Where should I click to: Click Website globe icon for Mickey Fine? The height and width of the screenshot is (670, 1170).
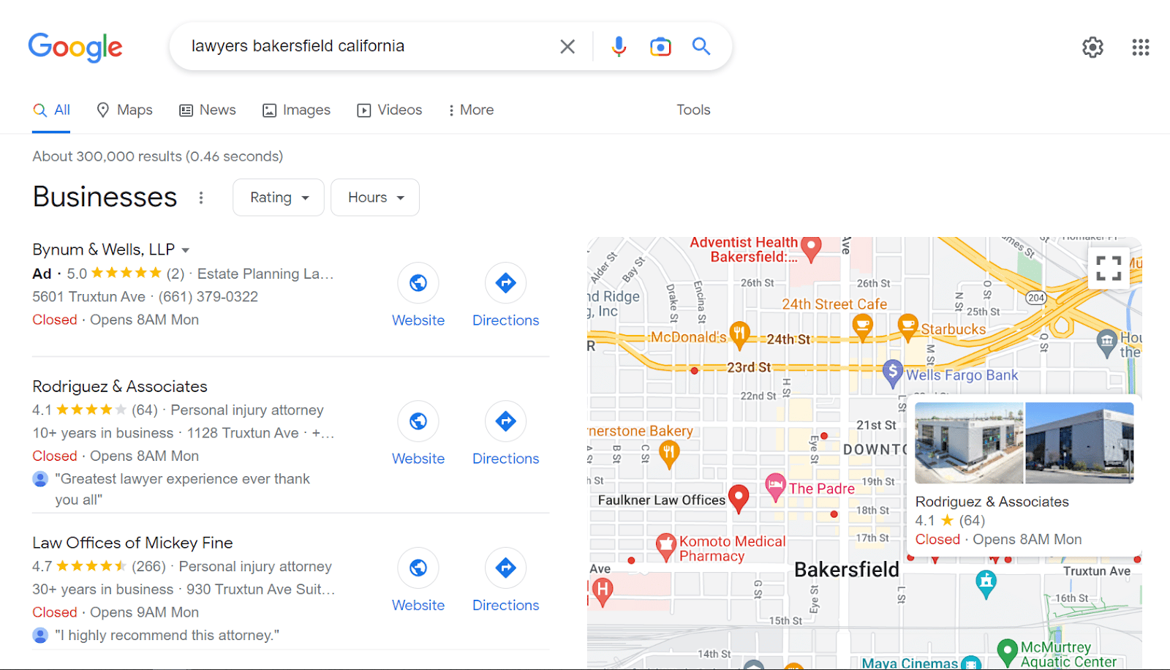pos(418,568)
